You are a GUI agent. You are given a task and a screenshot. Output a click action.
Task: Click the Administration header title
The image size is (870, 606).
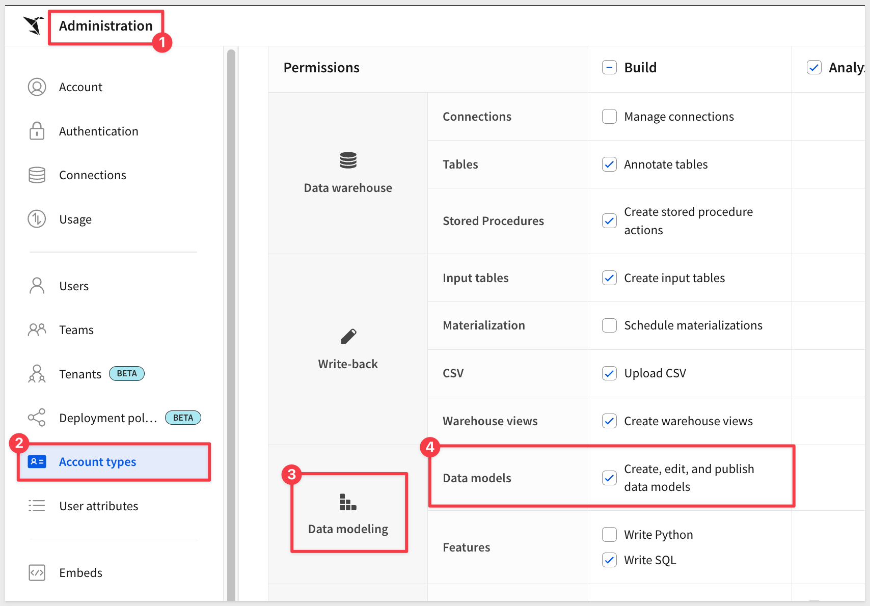tap(105, 26)
